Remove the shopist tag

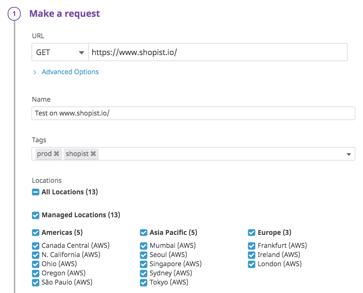[93, 154]
